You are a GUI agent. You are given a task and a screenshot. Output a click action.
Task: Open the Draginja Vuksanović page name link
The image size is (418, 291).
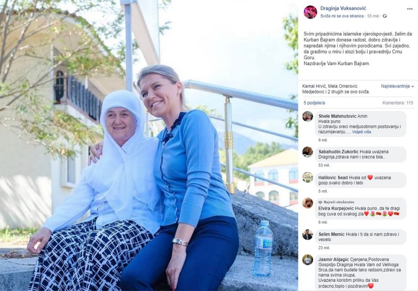click(343, 8)
